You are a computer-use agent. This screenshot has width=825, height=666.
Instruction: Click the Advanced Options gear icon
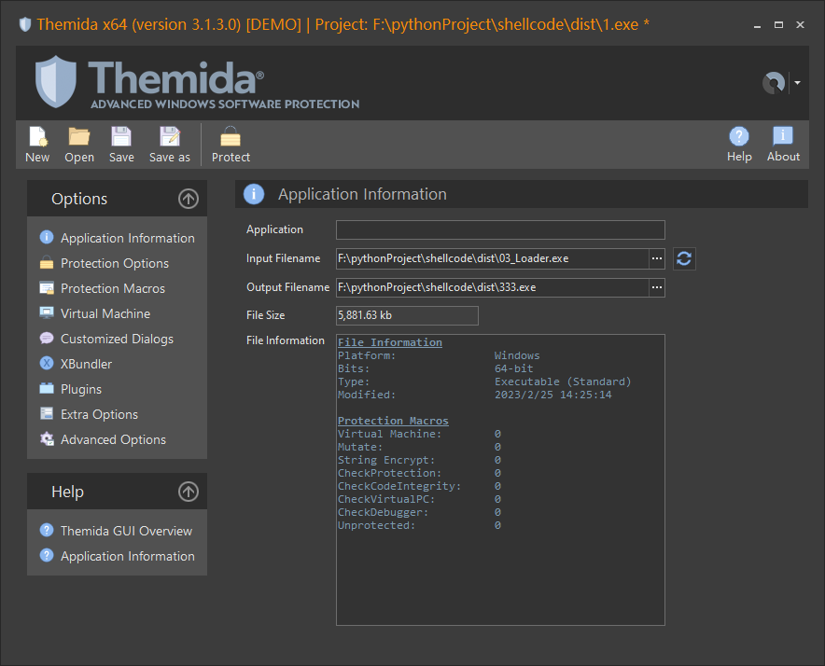tap(47, 438)
